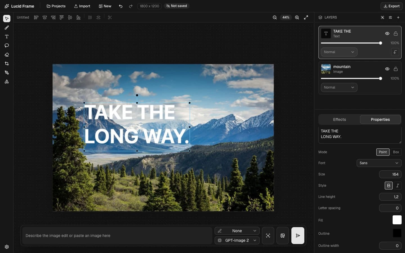Click the Not saved status button
Image resolution: width=405 pixels, height=253 pixels.
[x=177, y=6]
